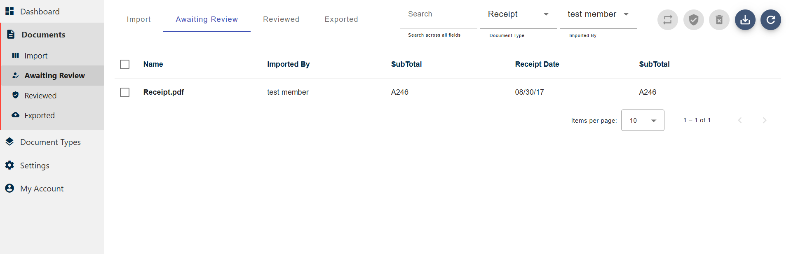Click the delete trash icon button

(x=719, y=20)
